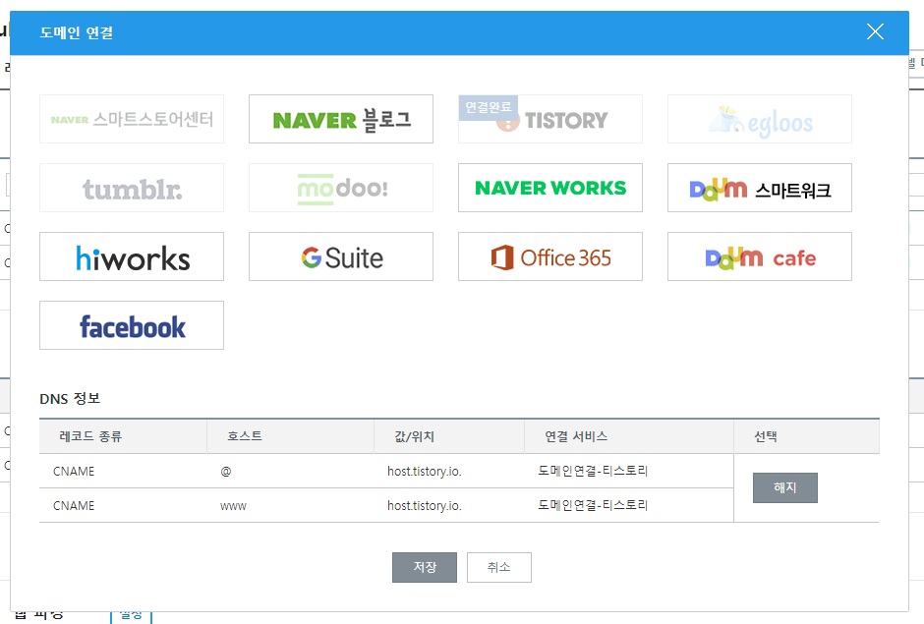Image resolution: width=924 pixels, height=624 pixels.
Task: Pick the egloos service tile
Action: (760, 119)
